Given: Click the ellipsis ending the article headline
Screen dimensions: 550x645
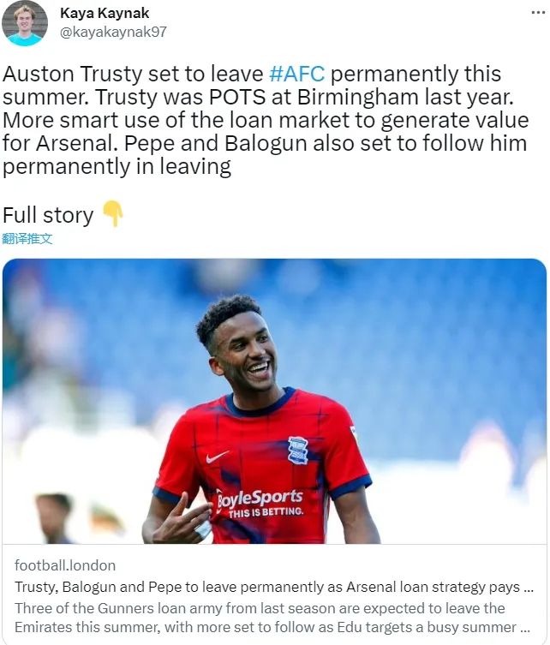Looking at the screenshot, I should coord(530,588).
